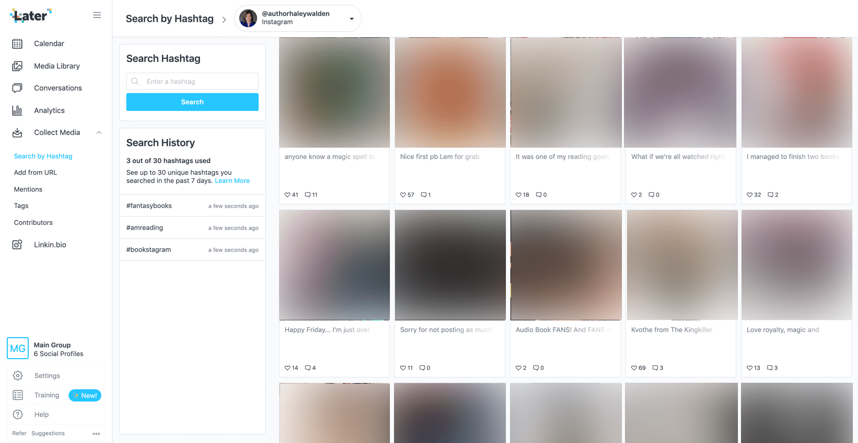Open Media Library via its image icon

click(17, 66)
